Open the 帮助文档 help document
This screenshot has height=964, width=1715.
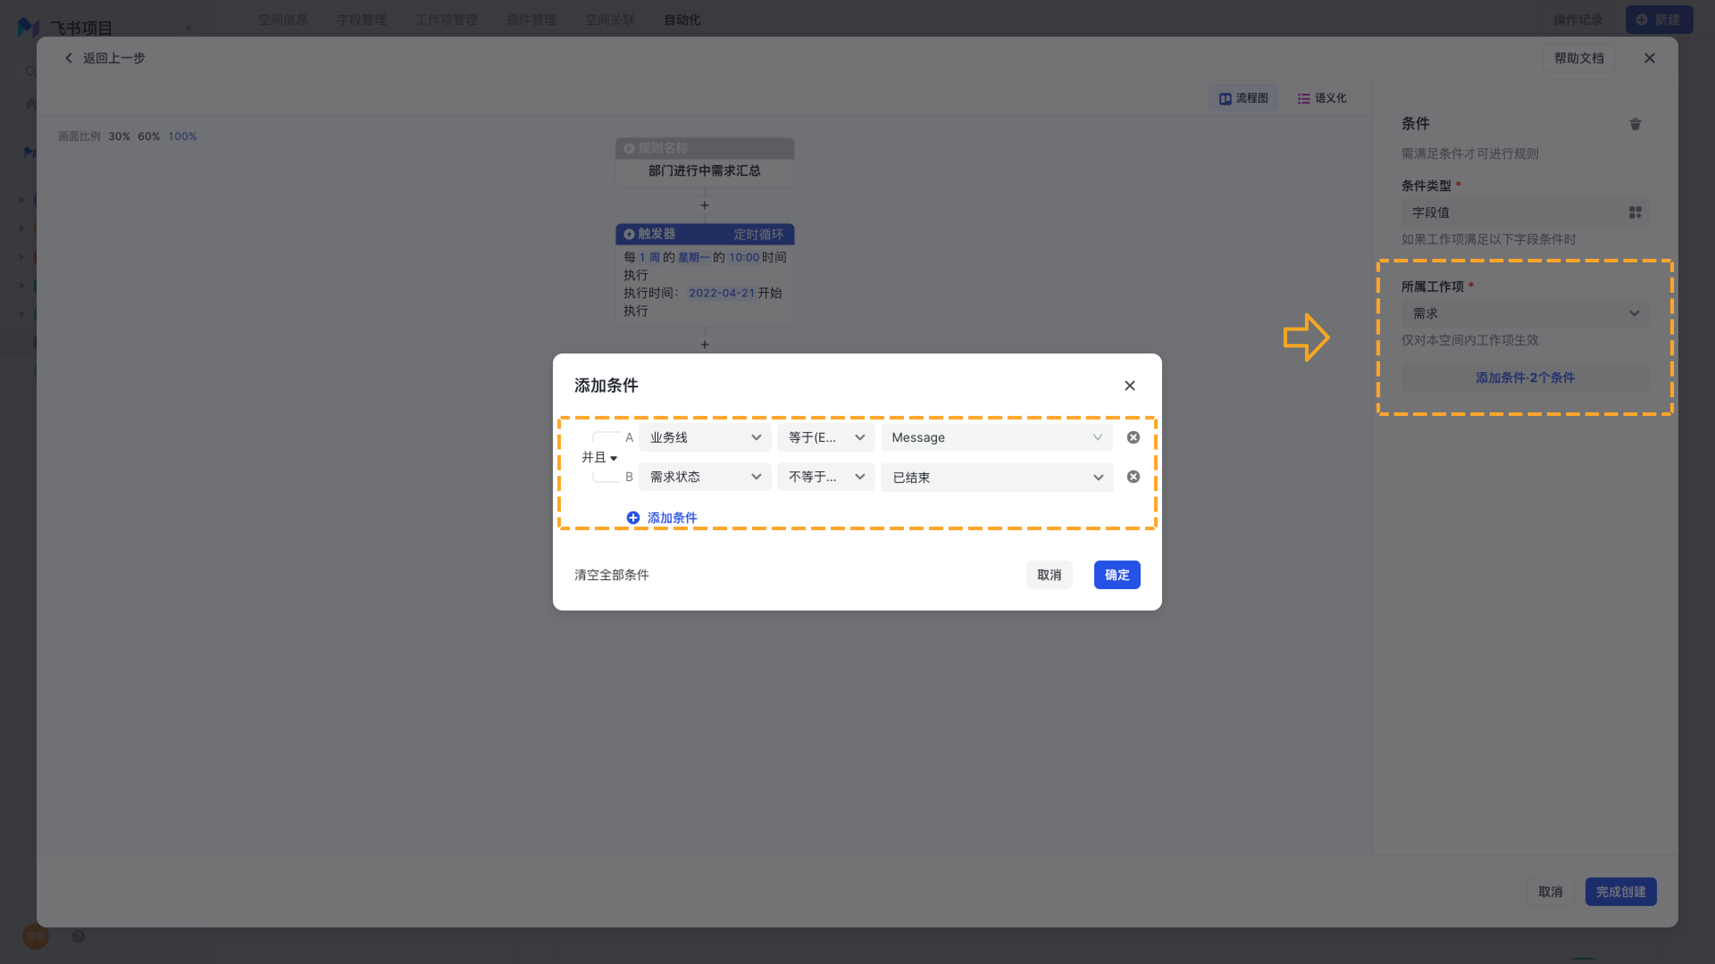point(1578,58)
